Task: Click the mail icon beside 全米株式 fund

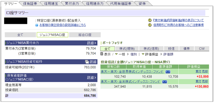Action: point(165,82)
